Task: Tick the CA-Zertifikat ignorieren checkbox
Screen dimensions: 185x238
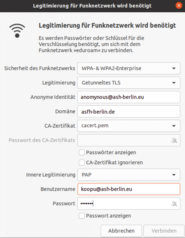Action: tap(82, 163)
